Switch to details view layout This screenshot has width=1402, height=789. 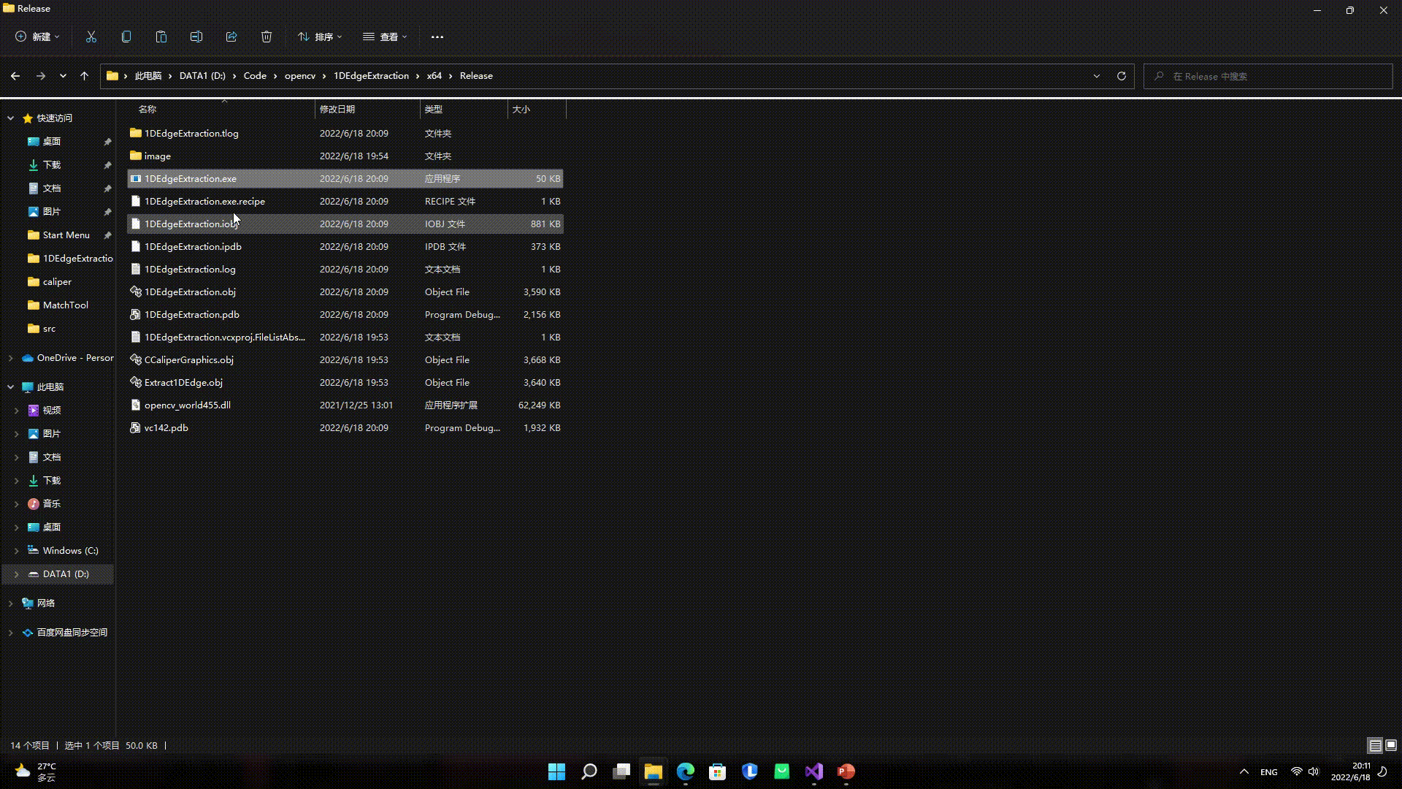(x=1375, y=745)
